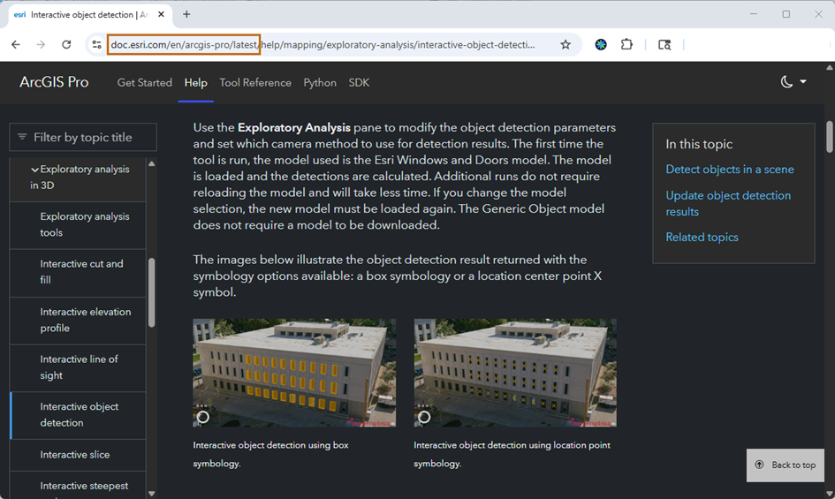This screenshot has width=835, height=499.
Task: Click the In this topic heading
Action: click(699, 144)
